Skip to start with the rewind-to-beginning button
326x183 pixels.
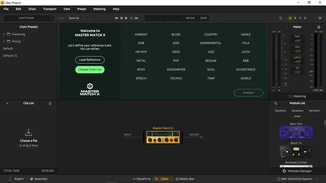pyautogui.click(x=117, y=18)
